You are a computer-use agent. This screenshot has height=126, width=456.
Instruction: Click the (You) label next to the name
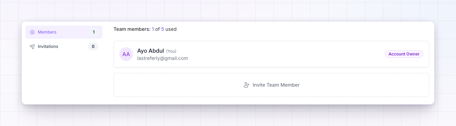point(171,51)
